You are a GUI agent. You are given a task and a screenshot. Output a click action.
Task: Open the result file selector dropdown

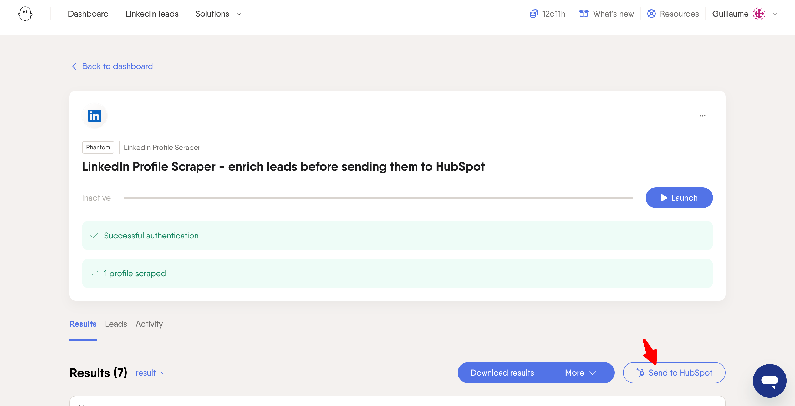tap(151, 373)
